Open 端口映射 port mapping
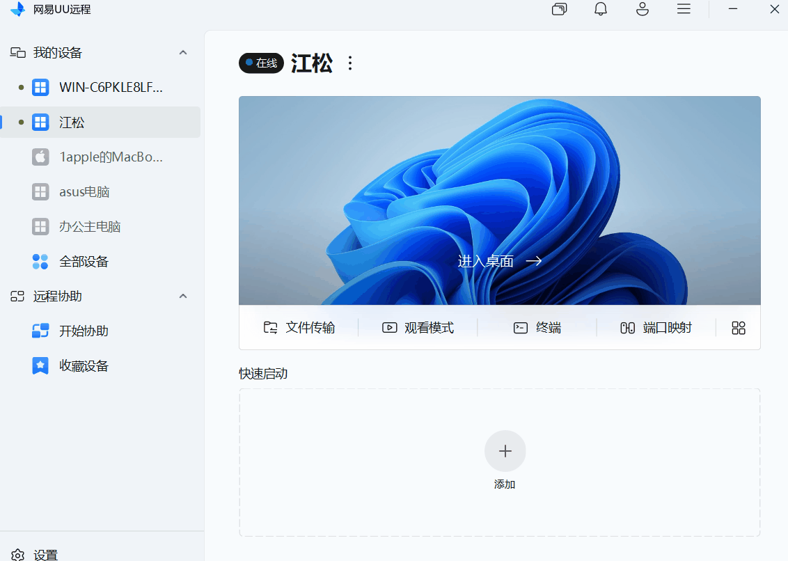 point(656,328)
